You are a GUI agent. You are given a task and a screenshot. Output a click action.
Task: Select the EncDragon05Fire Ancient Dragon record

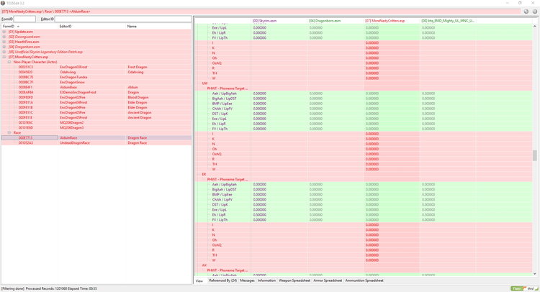96,112
